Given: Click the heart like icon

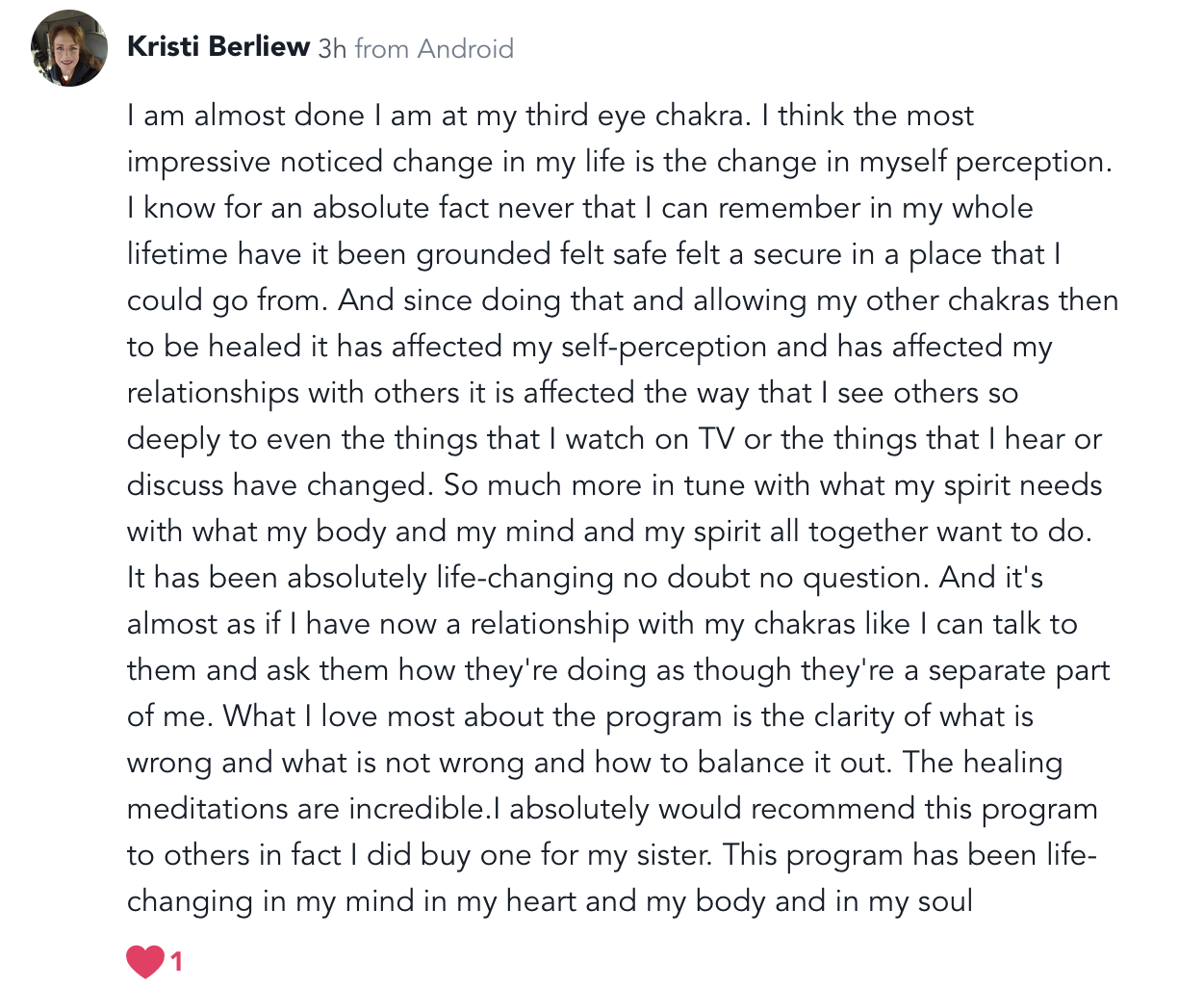Looking at the screenshot, I should point(144,960).
